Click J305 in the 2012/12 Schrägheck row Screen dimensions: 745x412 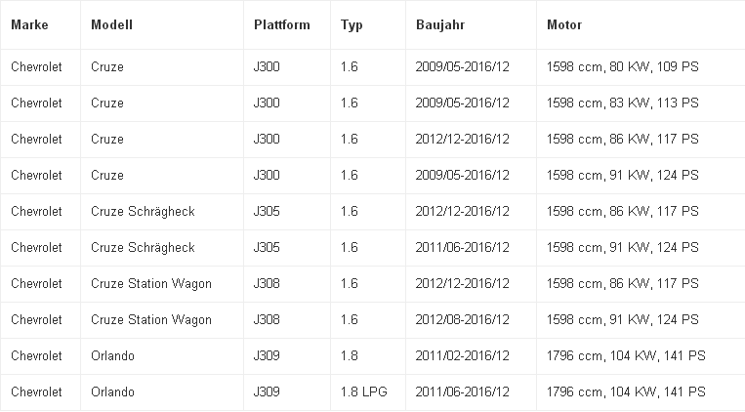[267, 212]
